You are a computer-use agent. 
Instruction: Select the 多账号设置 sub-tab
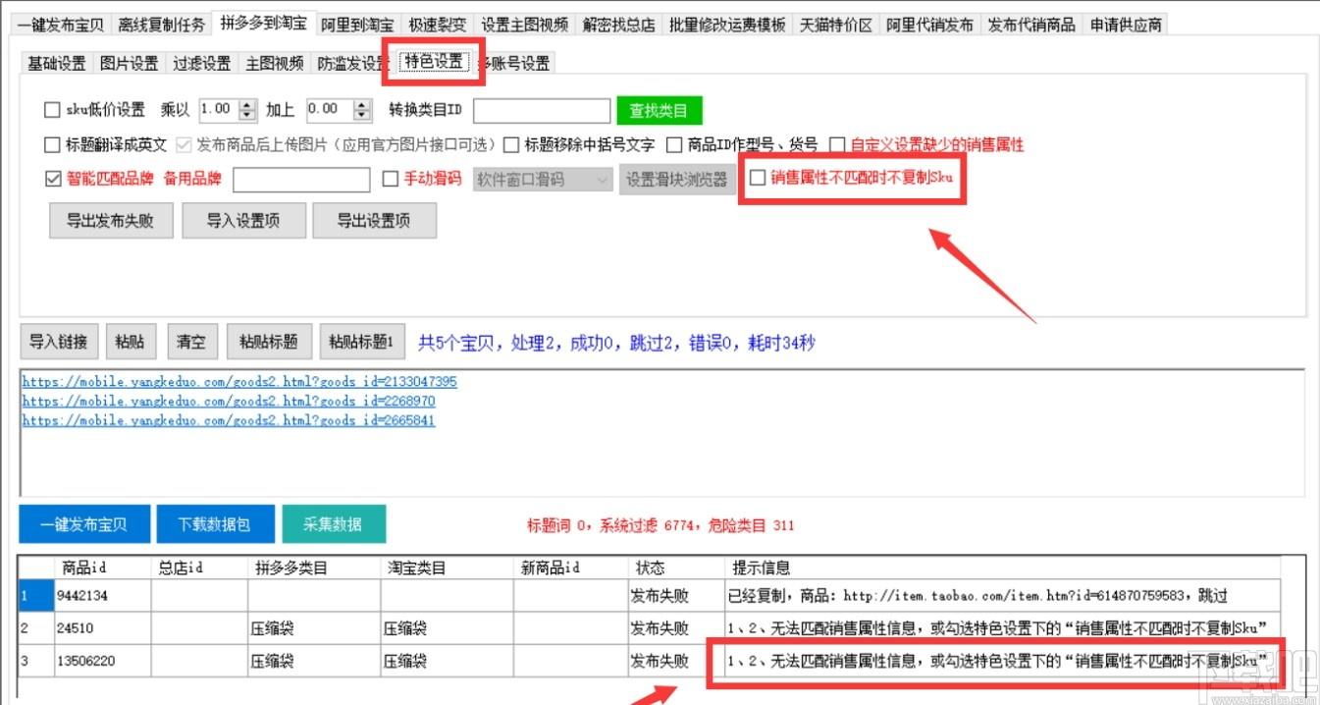[x=514, y=63]
